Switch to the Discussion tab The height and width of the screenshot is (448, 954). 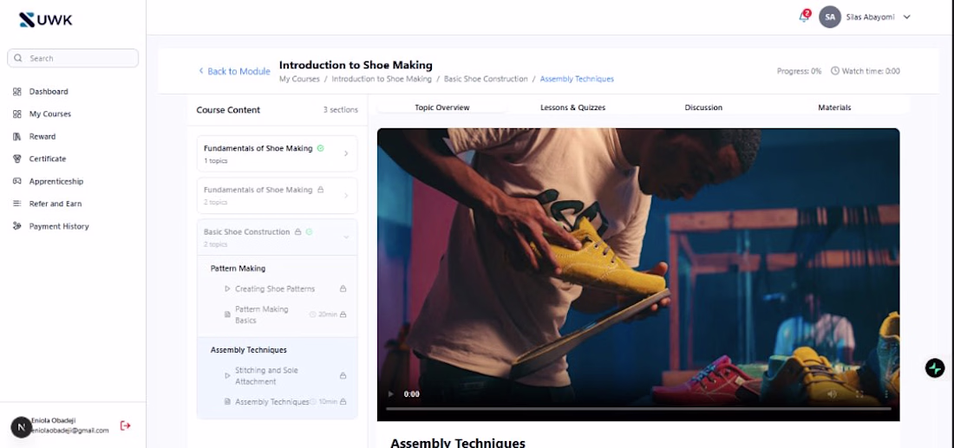(x=703, y=107)
